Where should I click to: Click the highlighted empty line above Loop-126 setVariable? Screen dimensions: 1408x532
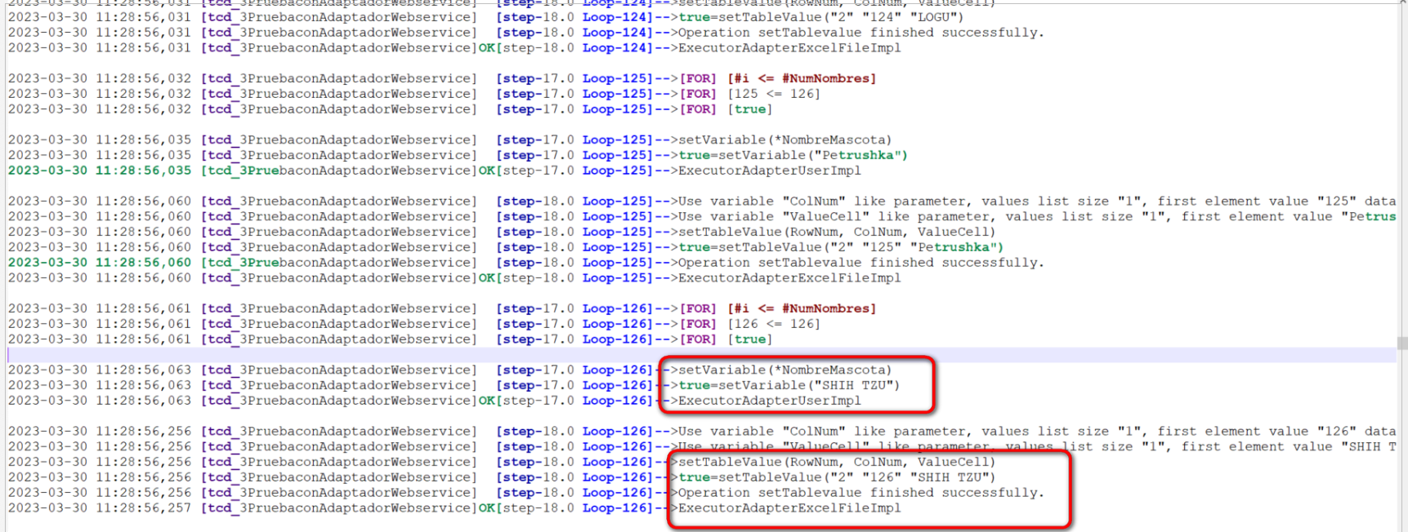(654, 355)
